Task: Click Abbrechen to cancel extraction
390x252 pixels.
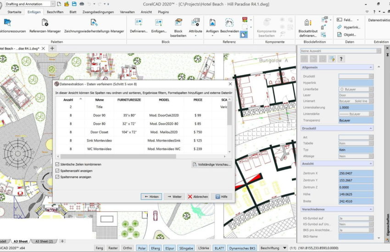Action: pos(198,197)
